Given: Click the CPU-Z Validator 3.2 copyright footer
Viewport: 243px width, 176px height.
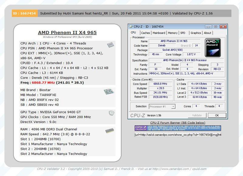Looking at the screenshot, I should pyautogui.click(x=122, y=169).
